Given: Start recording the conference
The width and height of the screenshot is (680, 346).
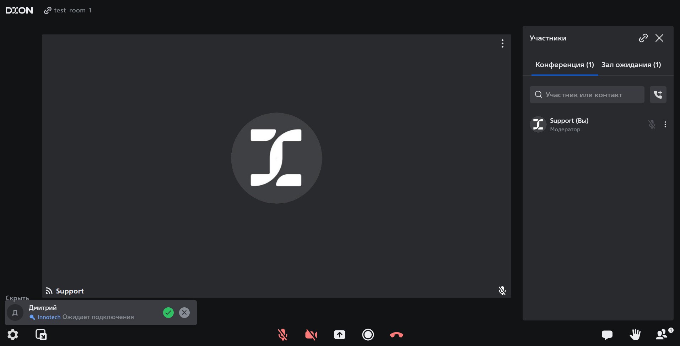Looking at the screenshot, I should pos(368,335).
